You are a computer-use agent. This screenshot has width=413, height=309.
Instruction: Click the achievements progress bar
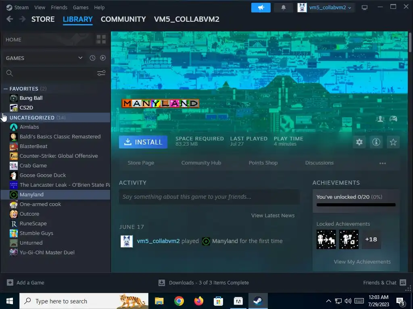click(x=356, y=205)
